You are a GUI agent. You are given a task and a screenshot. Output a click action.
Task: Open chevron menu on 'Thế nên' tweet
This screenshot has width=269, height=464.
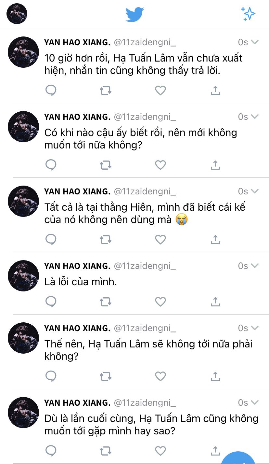pos(255,328)
